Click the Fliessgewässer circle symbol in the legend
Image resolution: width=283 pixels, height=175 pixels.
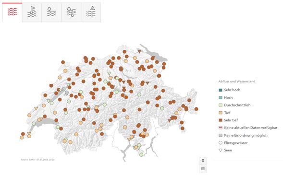click(x=221, y=143)
